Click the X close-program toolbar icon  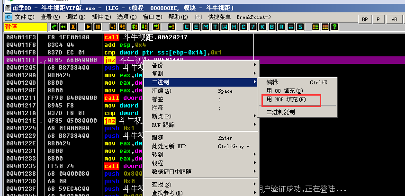(73, 27)
